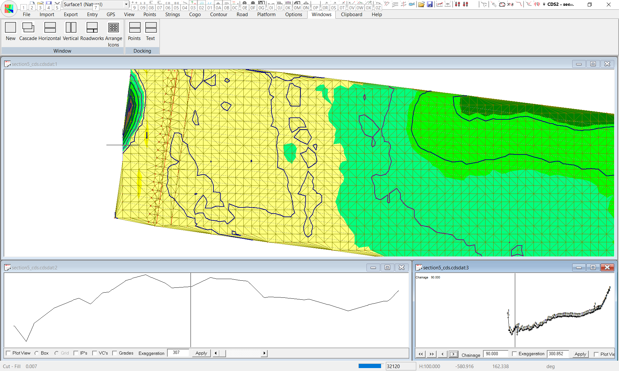Viewport: 619px width, 371px height.
Task: Click the profile horizontal scrollbar track
Action: click(x=243, y=353)
